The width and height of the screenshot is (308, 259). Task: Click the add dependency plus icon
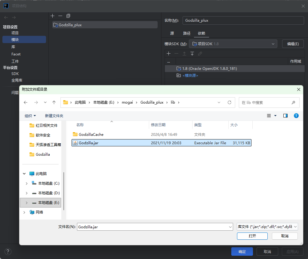[x=168, y=54]
